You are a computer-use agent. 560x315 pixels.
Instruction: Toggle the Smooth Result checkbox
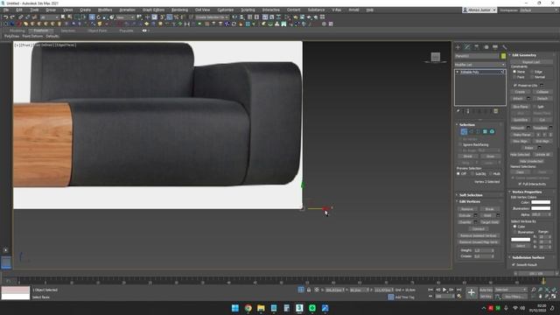click(x=514, y=264)
